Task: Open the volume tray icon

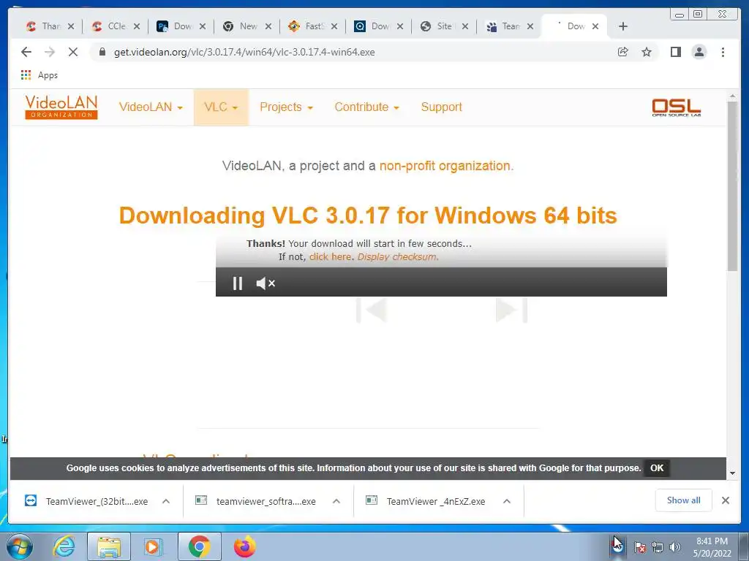Action: 674,547
